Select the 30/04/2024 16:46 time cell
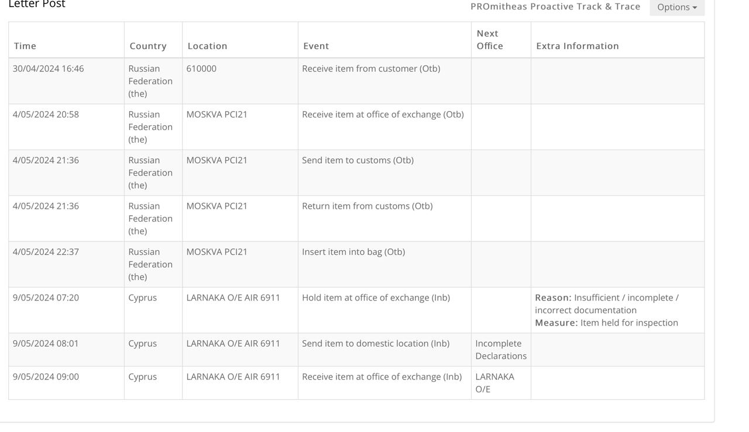The width and height of the screenshot is (749, 432). point(49,68)
